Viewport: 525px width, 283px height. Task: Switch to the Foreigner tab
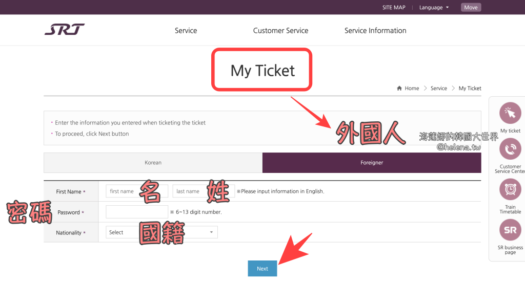tap(372, 163)
